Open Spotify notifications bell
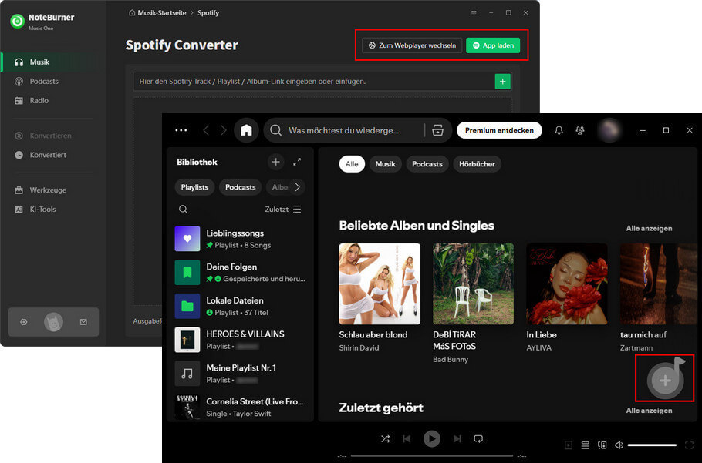The image size is (702, 463). point(559,130)
